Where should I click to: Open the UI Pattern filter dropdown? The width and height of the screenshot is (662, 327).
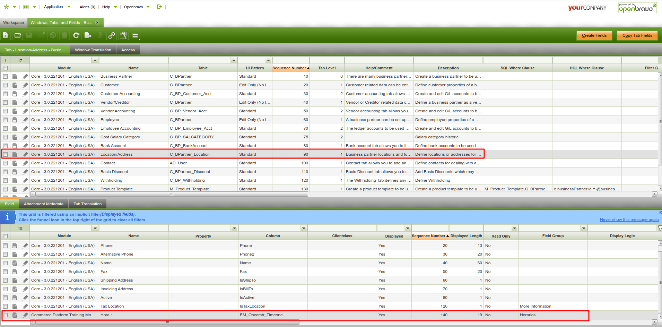pos(268,60)
